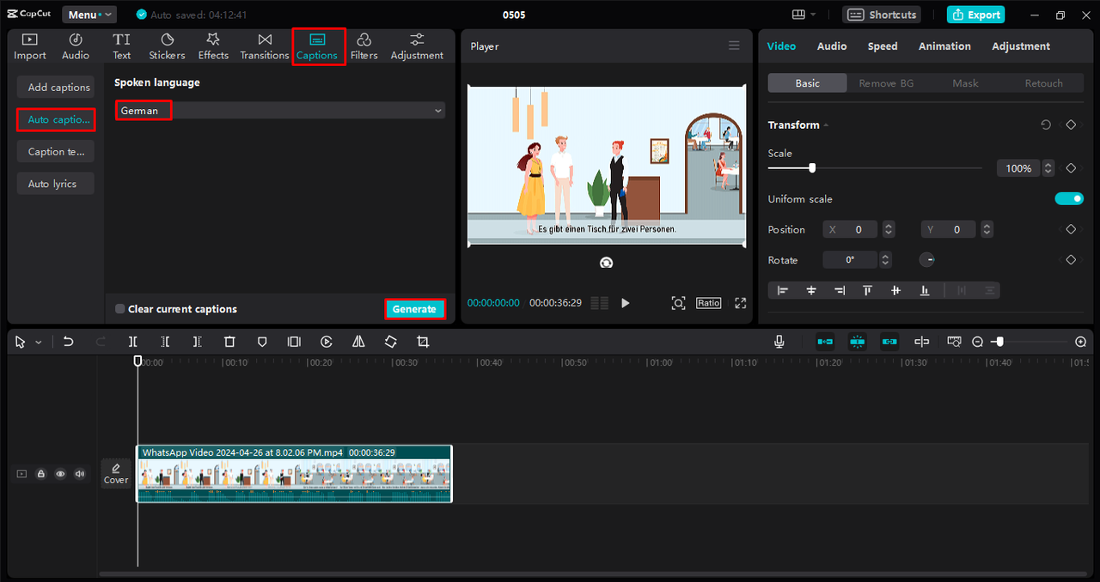The image size is (1100, 582).
Task: Click the Generate button
Action: pos(414,309)
